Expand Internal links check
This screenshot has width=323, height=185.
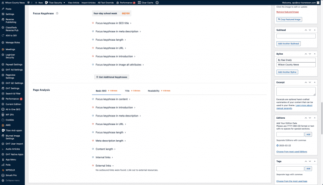104,157
